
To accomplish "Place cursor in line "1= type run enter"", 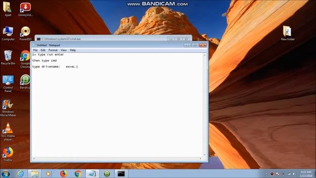I will (x=48, y=55).
